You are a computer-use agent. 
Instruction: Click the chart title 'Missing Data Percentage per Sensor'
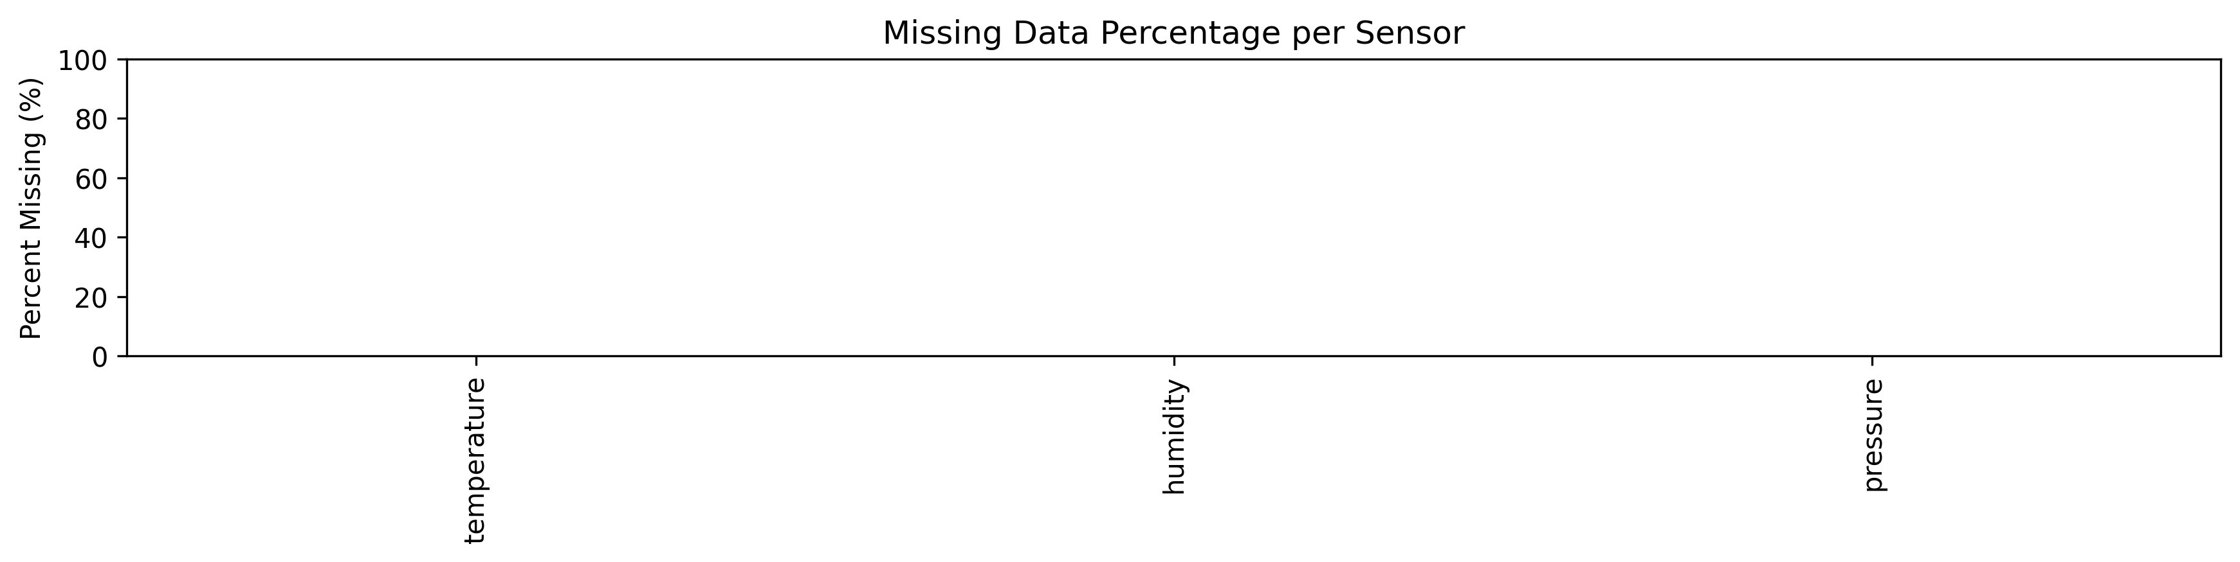(1173, 33)
